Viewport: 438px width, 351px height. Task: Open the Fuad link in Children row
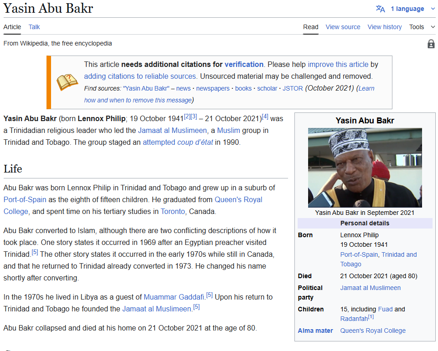(385, 310)
